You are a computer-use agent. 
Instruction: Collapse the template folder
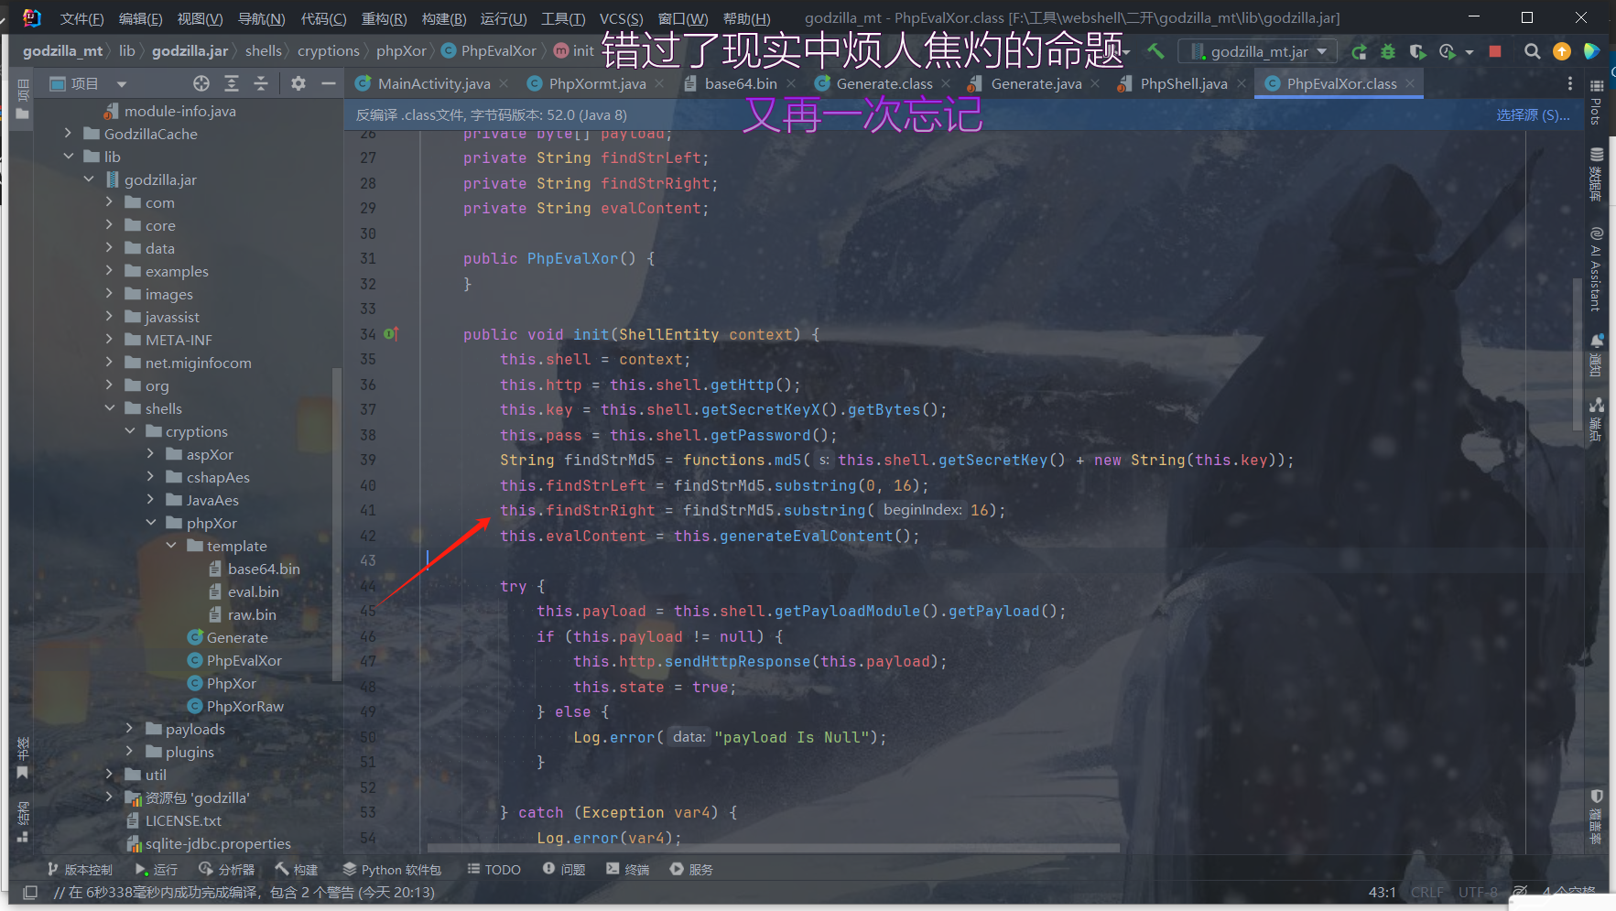(171, 546)
